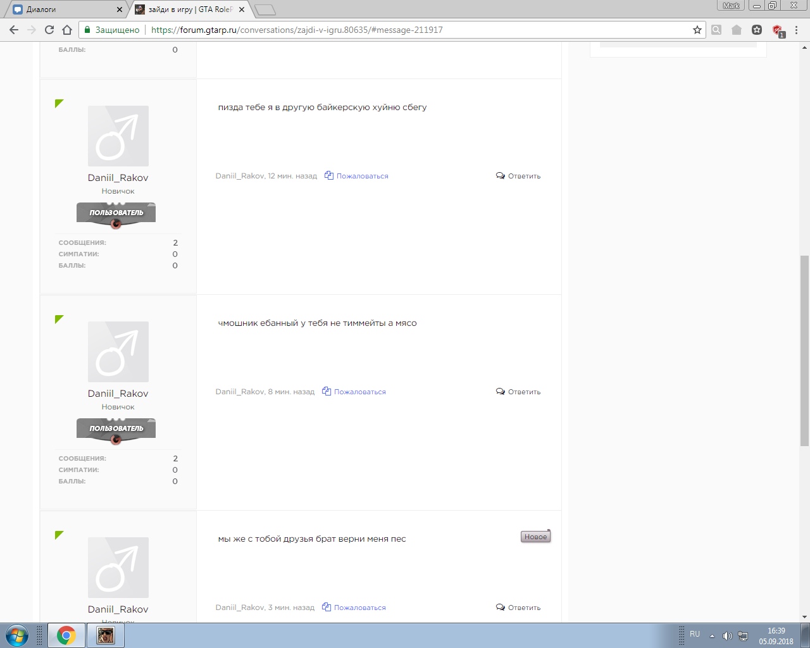Close the GTA RolePlay forum tab
Screen dimensions: 810x648
coord(242,9)
